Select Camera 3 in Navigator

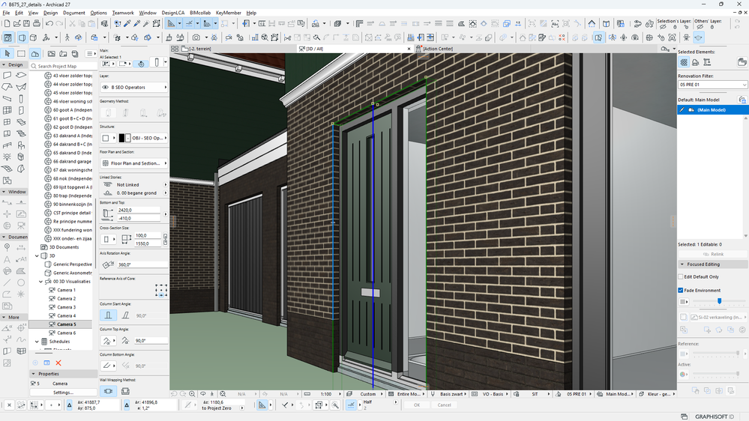66,307
